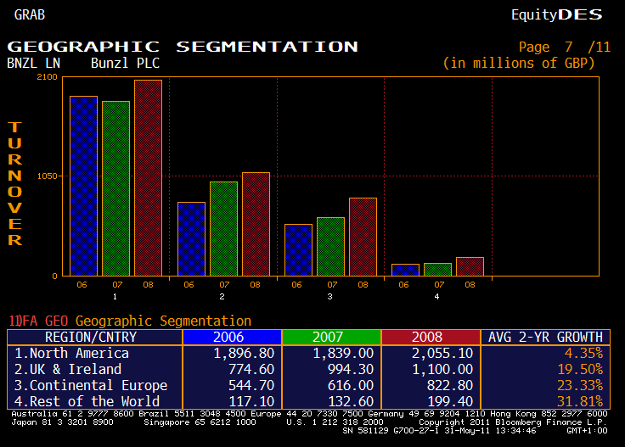This screenshot has width=625, height=447.
Task: Select the UK & Ireland row
Action: [x=68, y=369]
